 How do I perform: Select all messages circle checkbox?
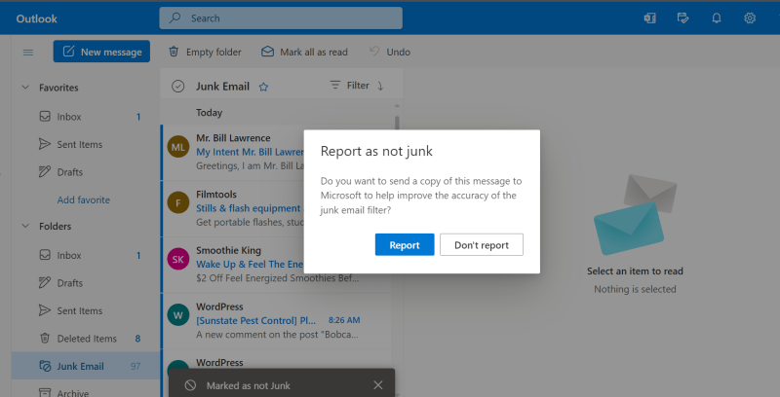pyautogui.click(x=177, y=86)
